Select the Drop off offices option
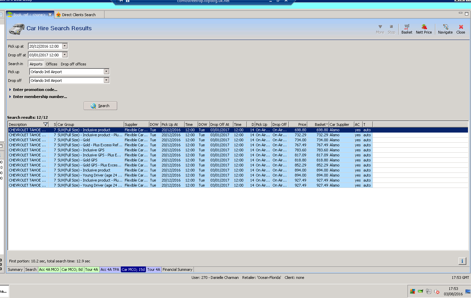The height and width of the screenshot is (298, 471). click(x=73, y=64)
